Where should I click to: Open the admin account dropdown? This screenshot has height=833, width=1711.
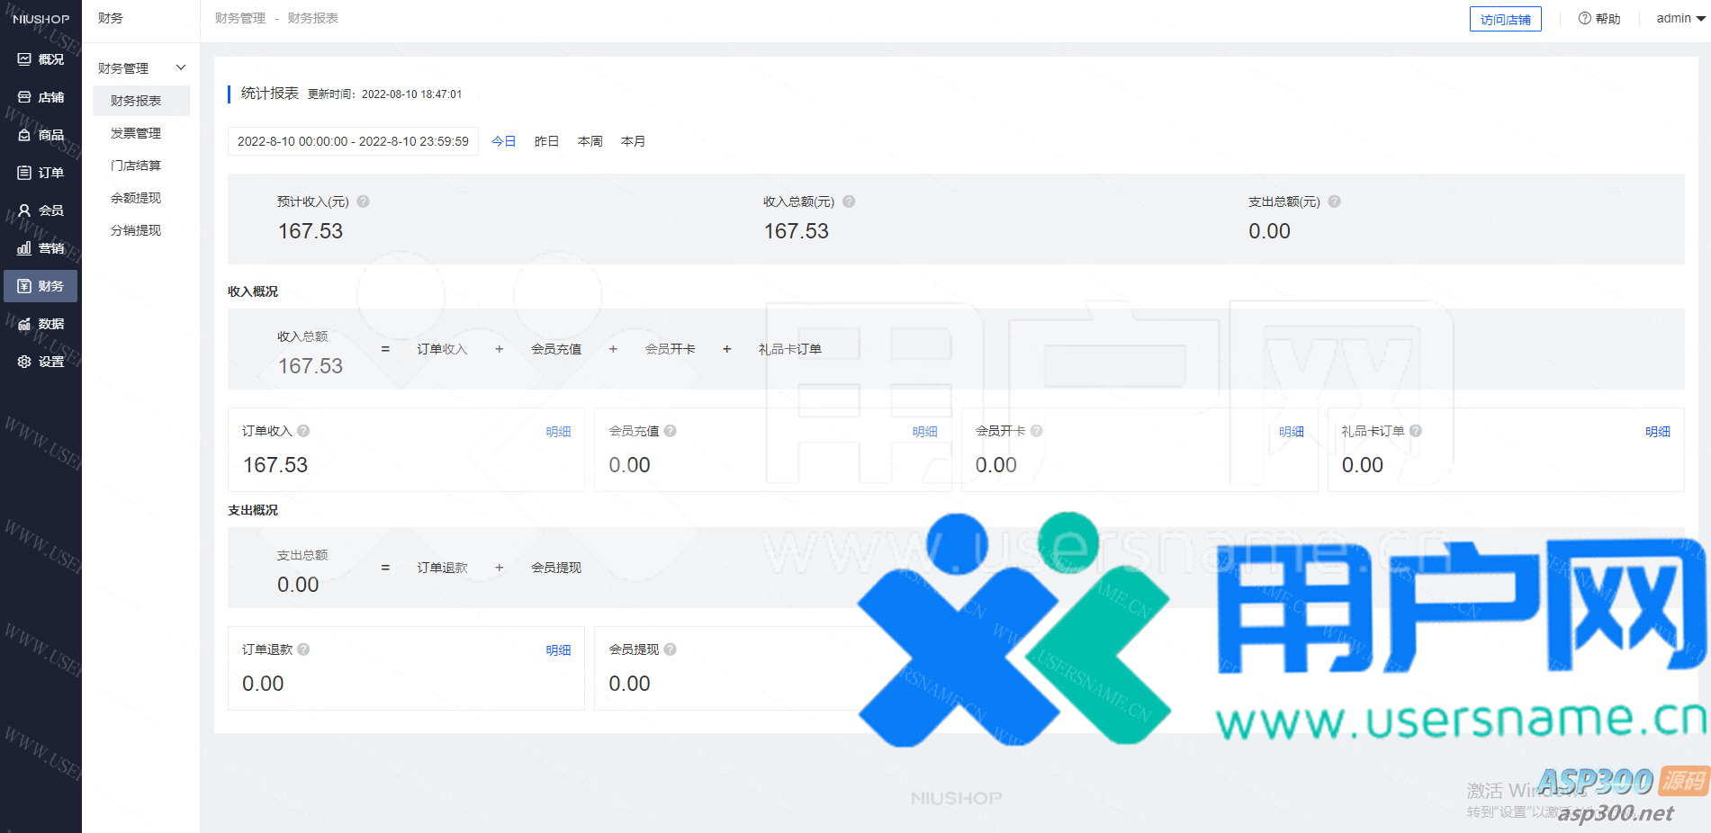click(1680, 18)
